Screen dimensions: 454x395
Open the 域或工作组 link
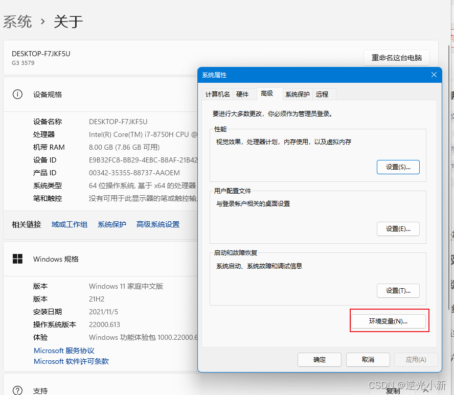tap(69, 224)
